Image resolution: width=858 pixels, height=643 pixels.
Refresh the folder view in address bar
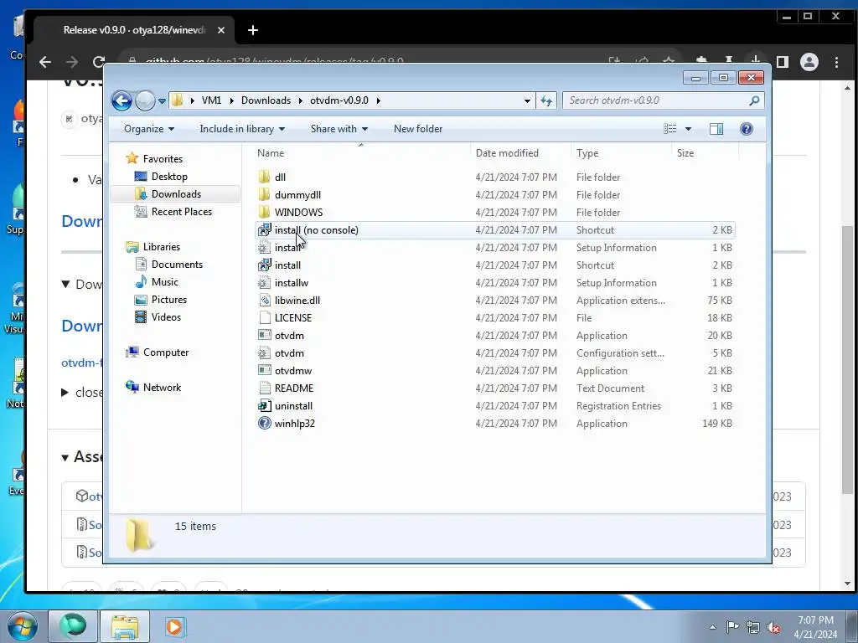pos(546,100)
